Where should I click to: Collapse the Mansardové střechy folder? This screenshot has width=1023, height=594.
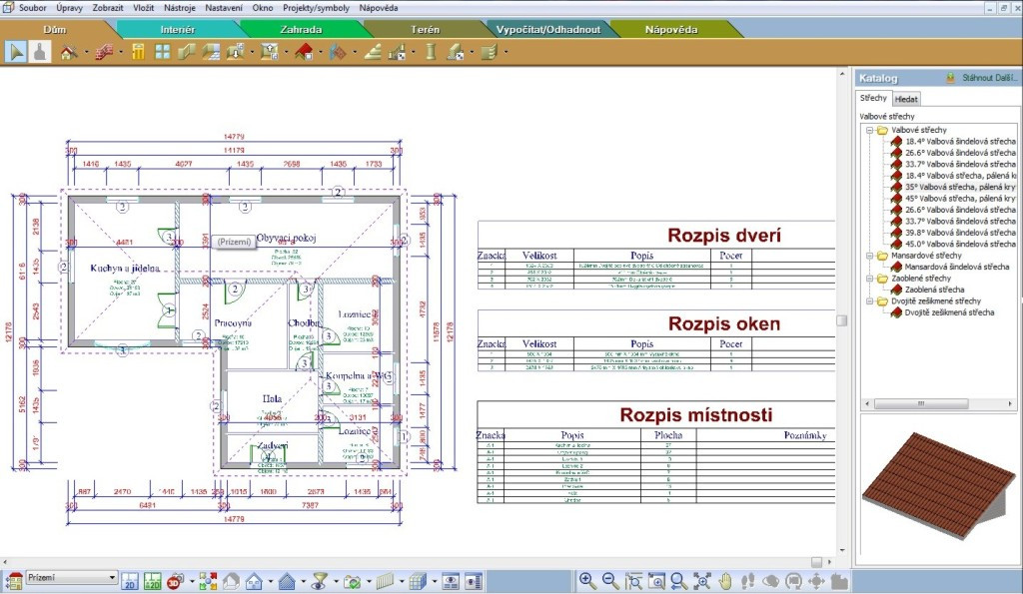pyautogui.click(x=870, y=256)
